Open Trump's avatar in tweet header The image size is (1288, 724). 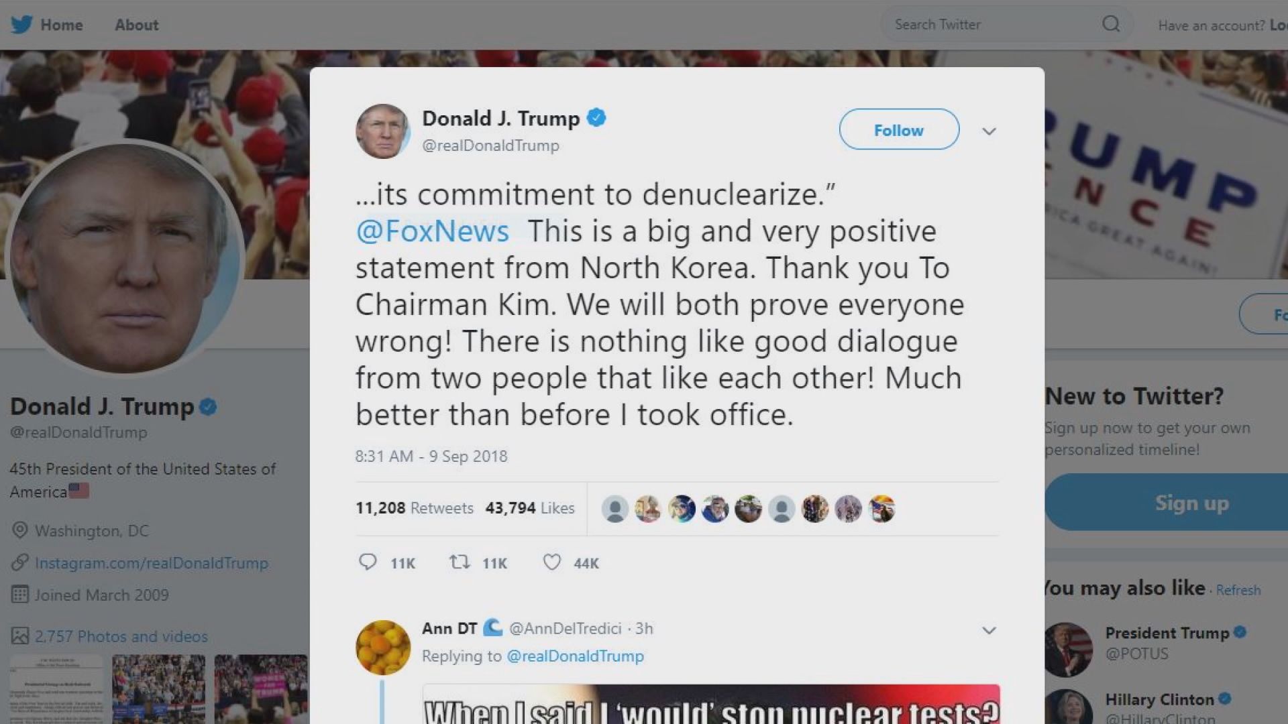click(x=382, y=131)
